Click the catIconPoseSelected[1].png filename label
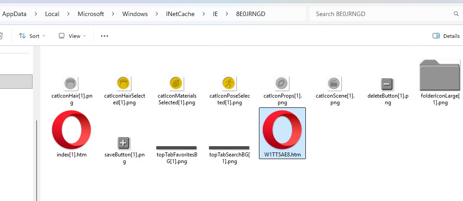The image size is (463, 201). coord(229,99)
